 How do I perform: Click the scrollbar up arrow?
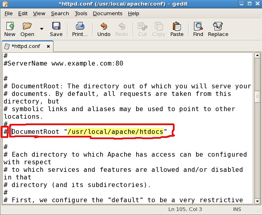point(257,55)
